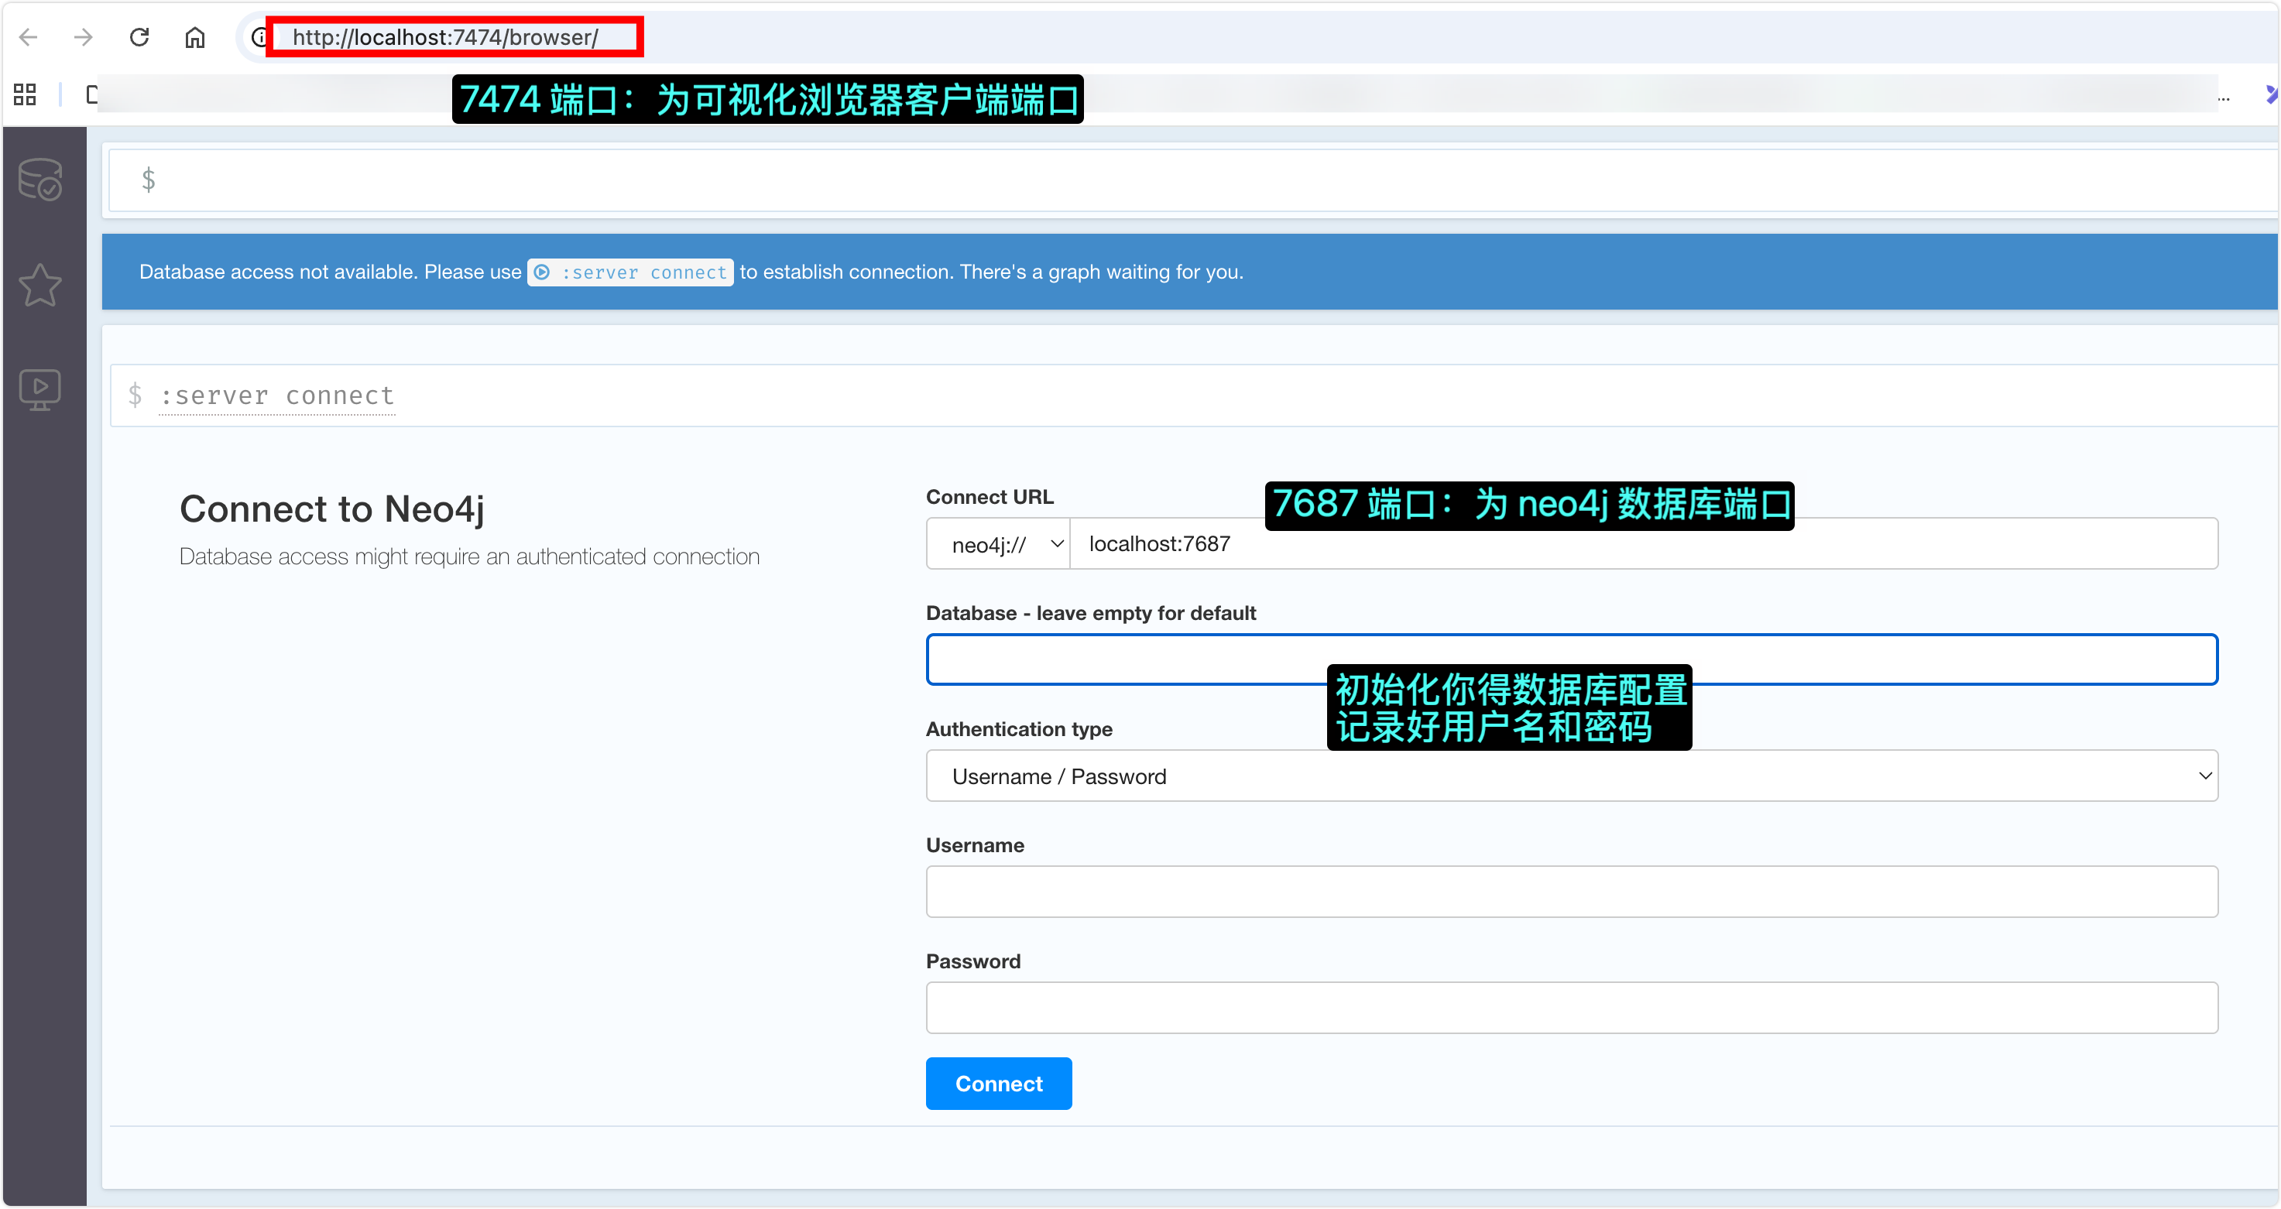Image resolution: width=2281 pixels, height=1209 pixels.
Task: Go back with the browser back arrow
Action: click(29, 37)
